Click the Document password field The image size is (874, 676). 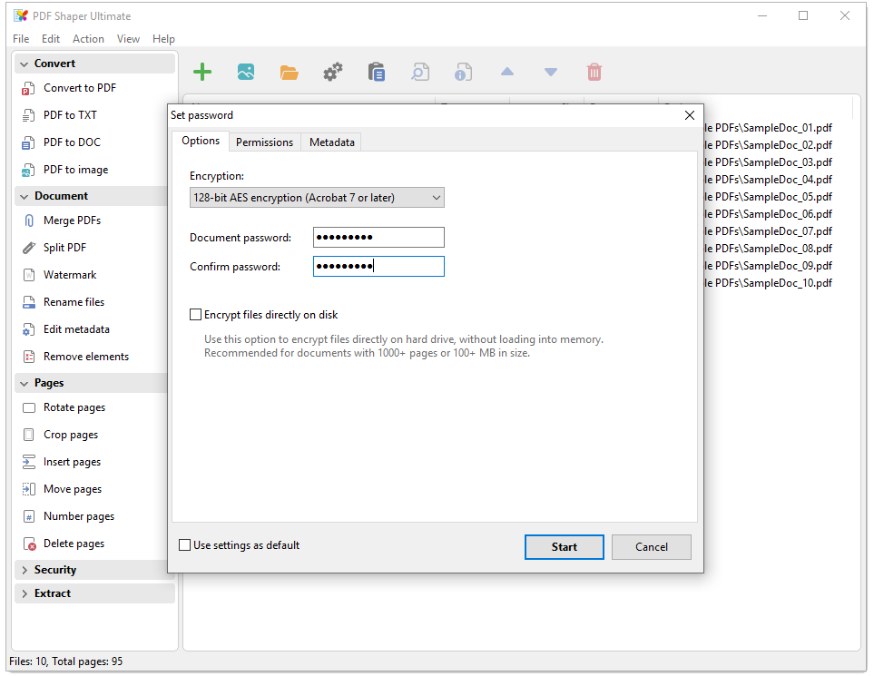[x=378, y=238]
